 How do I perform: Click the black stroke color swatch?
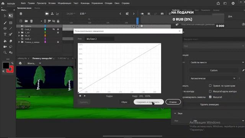tap(6, 66)
